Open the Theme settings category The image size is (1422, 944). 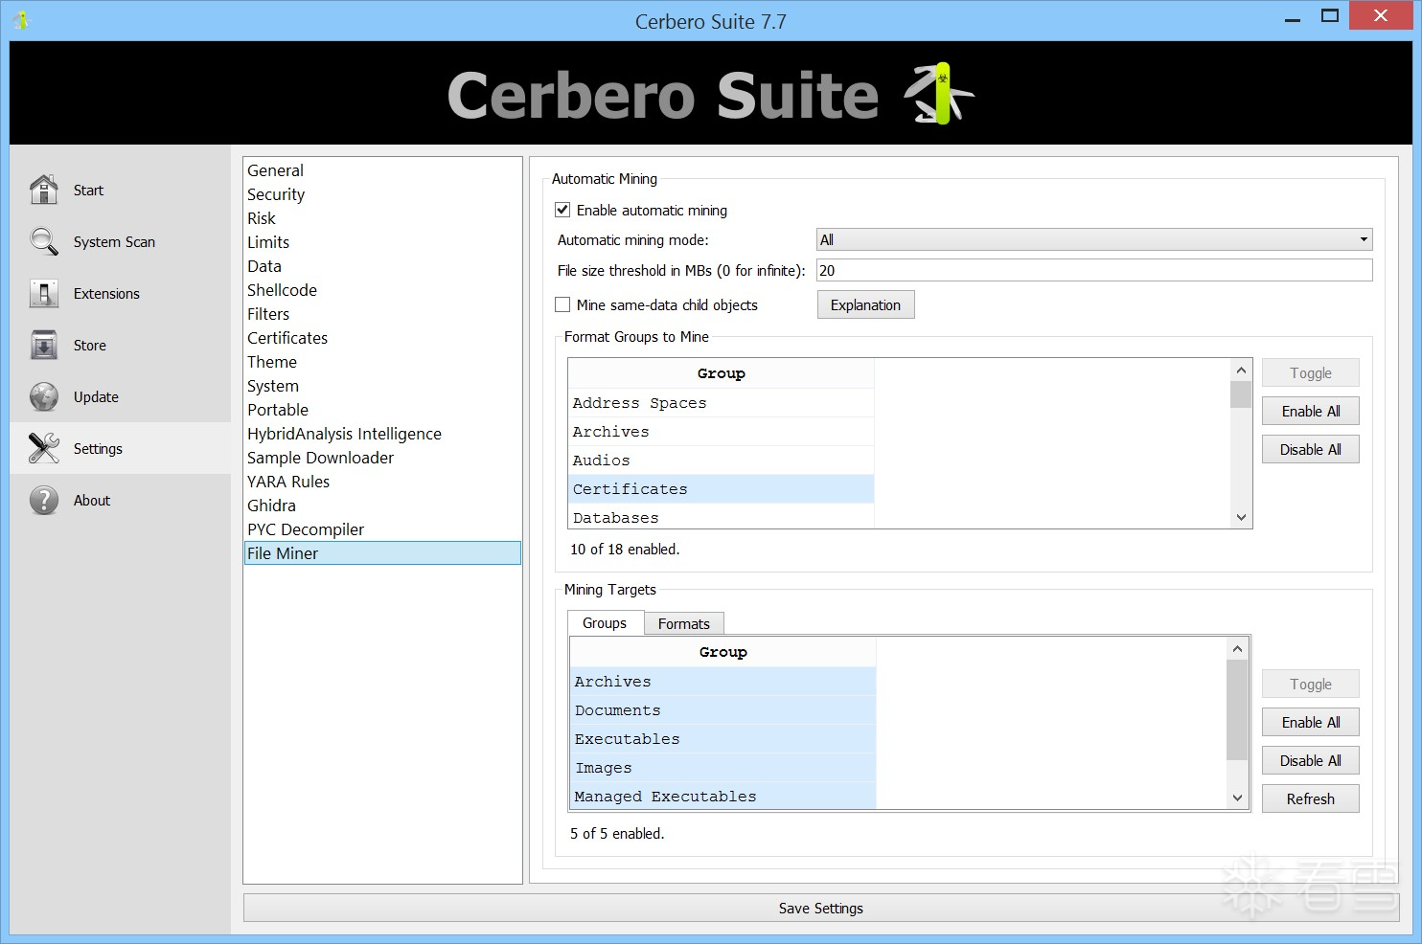(x=382, y=362)
